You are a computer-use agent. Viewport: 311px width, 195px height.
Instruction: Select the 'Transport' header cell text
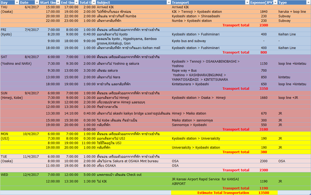180,3
